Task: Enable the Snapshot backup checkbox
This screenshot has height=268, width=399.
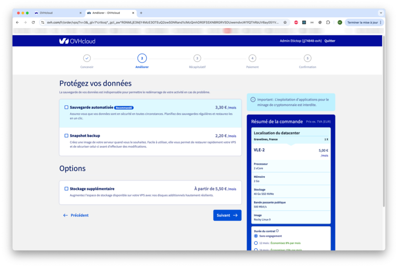Action: pos(66,136)
